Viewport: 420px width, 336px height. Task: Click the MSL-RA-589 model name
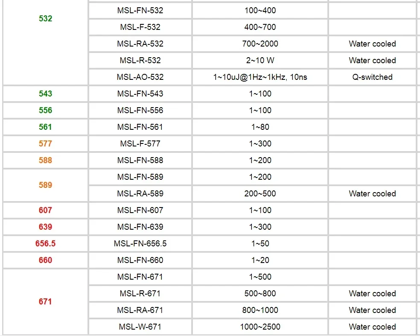[140, 193]
